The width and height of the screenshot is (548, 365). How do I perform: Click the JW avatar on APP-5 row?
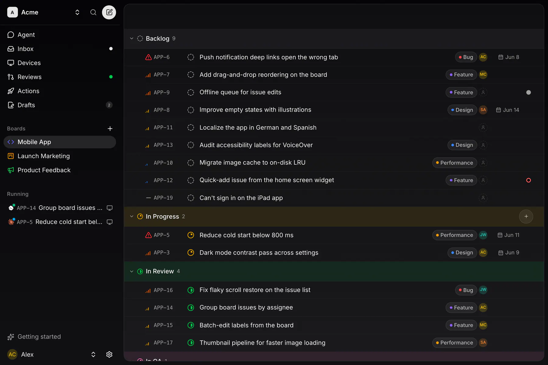coord(483,235)
